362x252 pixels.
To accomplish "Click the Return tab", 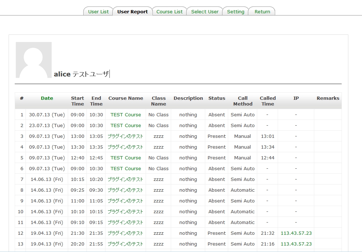I will point(262,11).
